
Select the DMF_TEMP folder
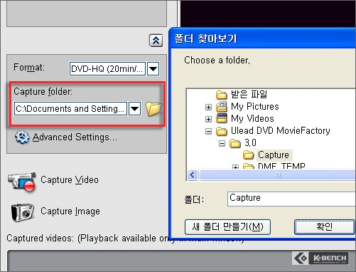(281, 166)
